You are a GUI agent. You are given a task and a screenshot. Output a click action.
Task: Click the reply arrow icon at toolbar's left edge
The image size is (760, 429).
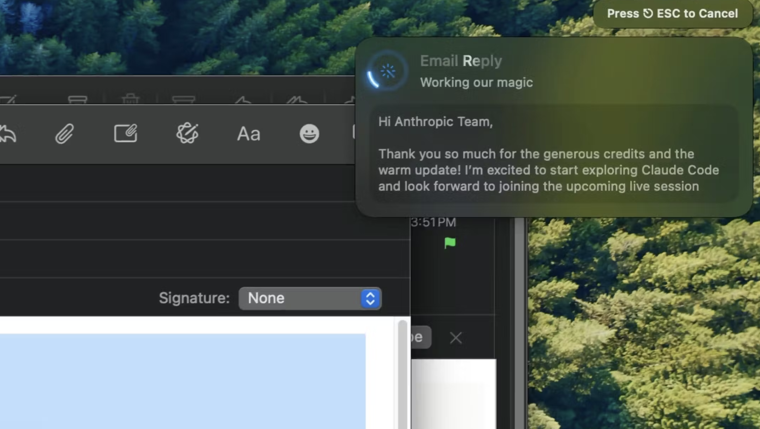point(8,134)
